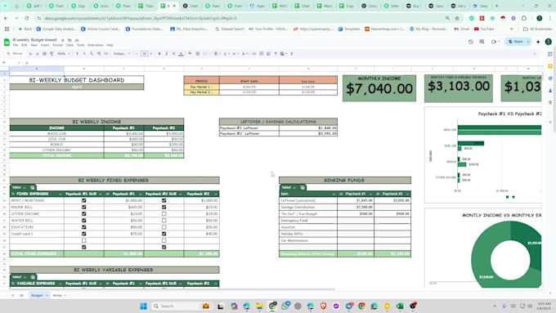Viewport: 556px width, 313px height.
Task: Click the add new sheet plus button
Action: 13,295
